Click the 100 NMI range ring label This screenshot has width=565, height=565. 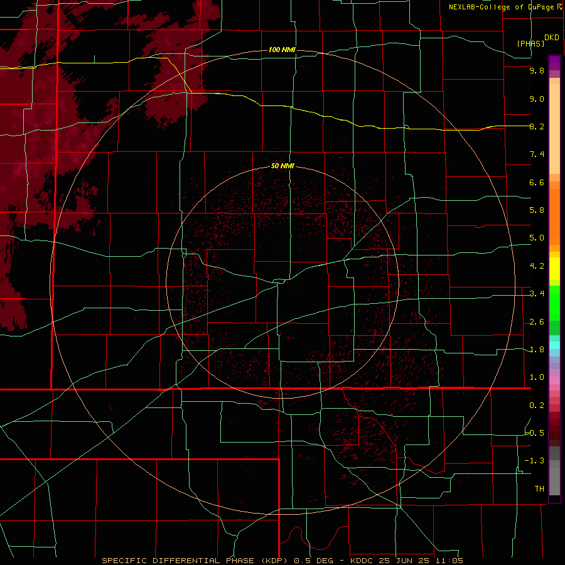[x=282, y=50]
